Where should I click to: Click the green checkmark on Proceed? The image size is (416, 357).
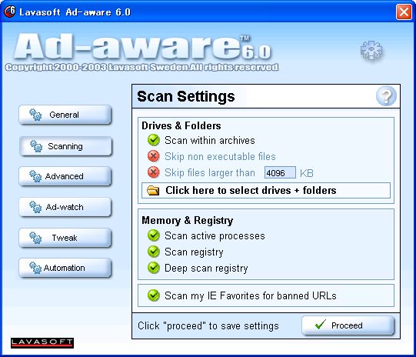tap(321, 325)
